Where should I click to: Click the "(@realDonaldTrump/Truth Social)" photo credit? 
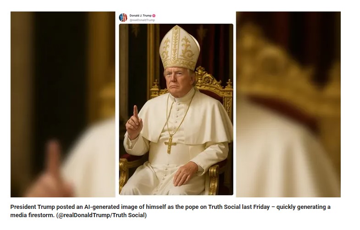[101, 215]
